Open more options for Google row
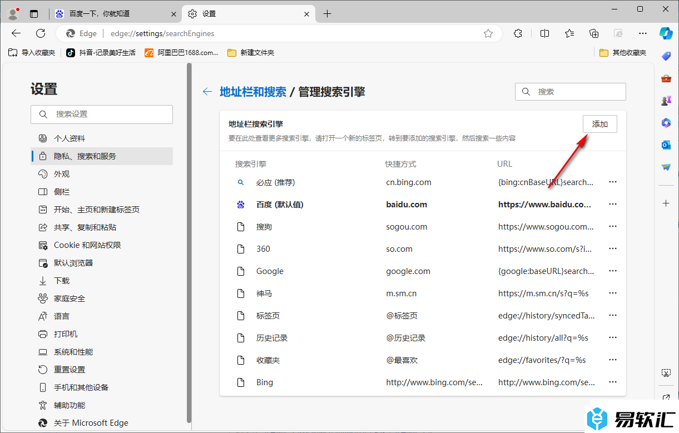The image size is (679, 433). coord(613,271)
